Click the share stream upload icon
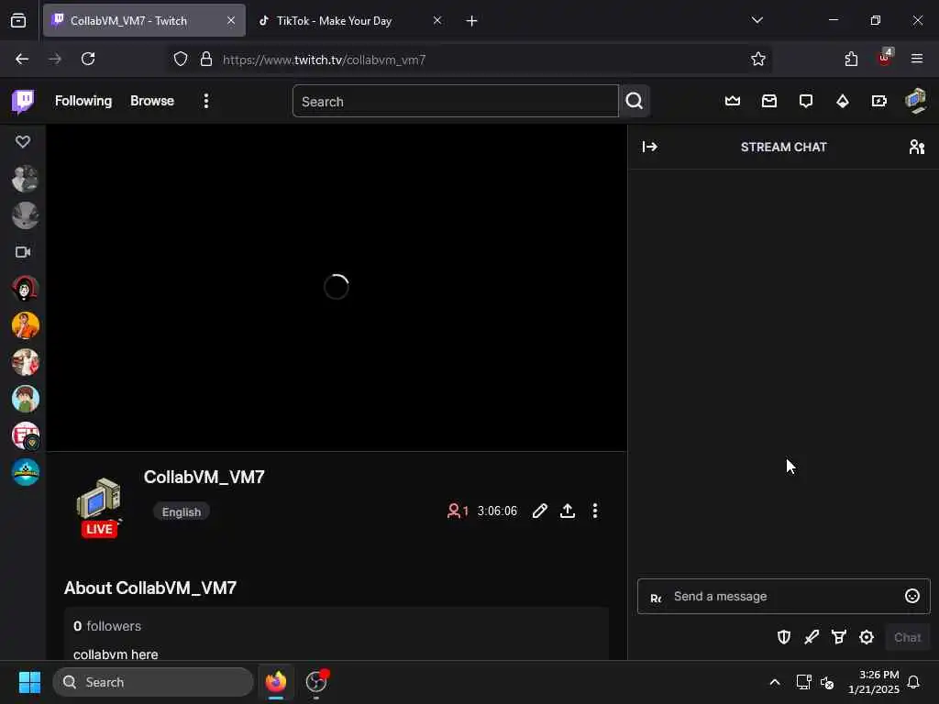This screenshot has width=939, height=704. [x=567, y=511]
